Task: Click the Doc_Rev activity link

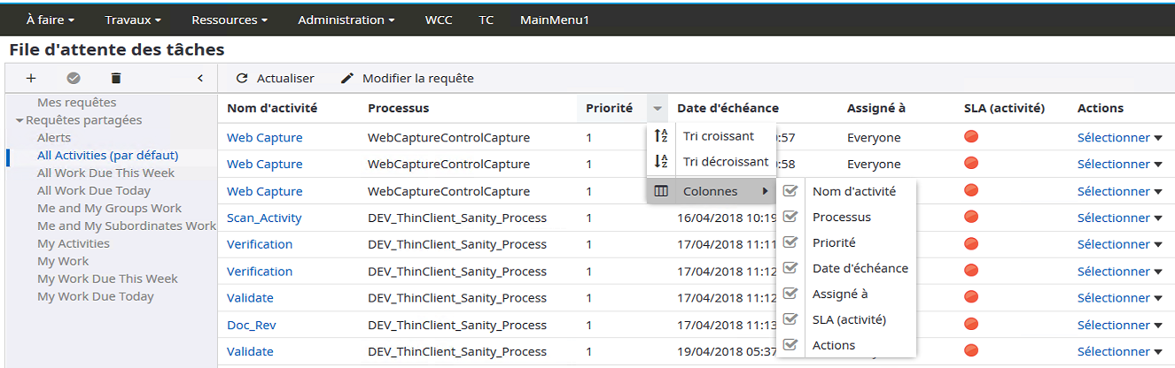Action: coord(252,325)
